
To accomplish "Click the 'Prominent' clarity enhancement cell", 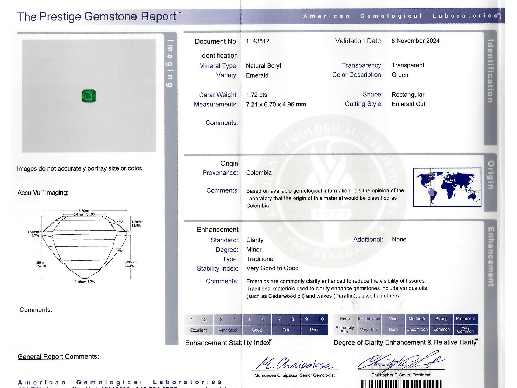I will tap(466, 319).
